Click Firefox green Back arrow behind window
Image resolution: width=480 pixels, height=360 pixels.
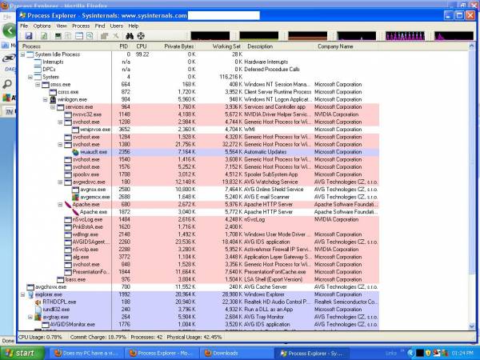[x=10, y=30]
